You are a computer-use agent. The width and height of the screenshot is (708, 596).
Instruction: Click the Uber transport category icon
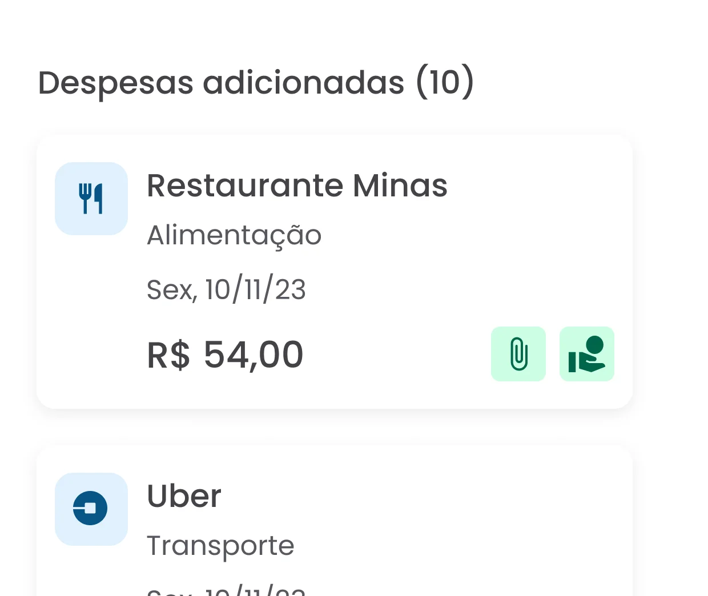[91, 509]
